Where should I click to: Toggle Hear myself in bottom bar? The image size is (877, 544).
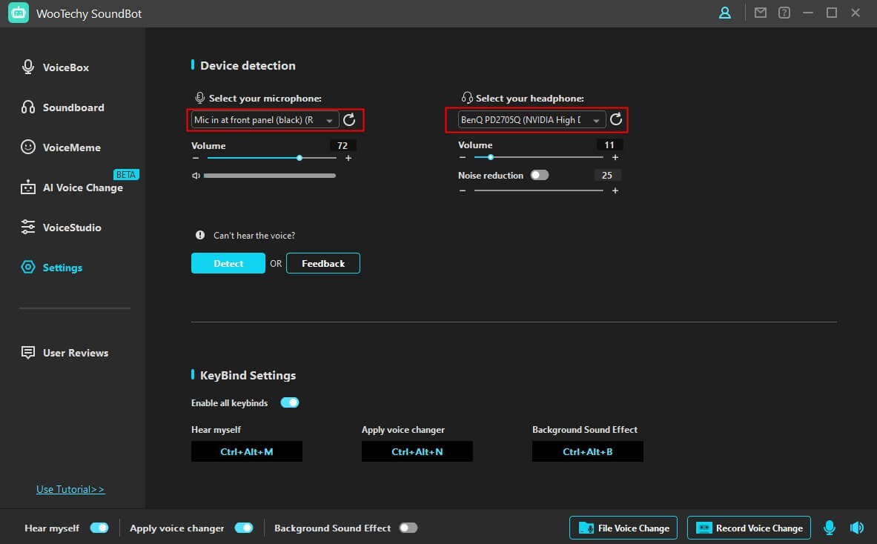[x=99, y=528]
